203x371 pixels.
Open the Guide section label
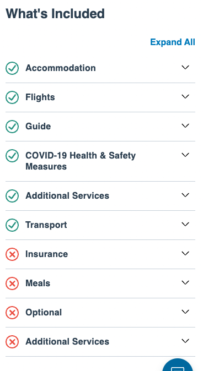click(x=38, y=127)
